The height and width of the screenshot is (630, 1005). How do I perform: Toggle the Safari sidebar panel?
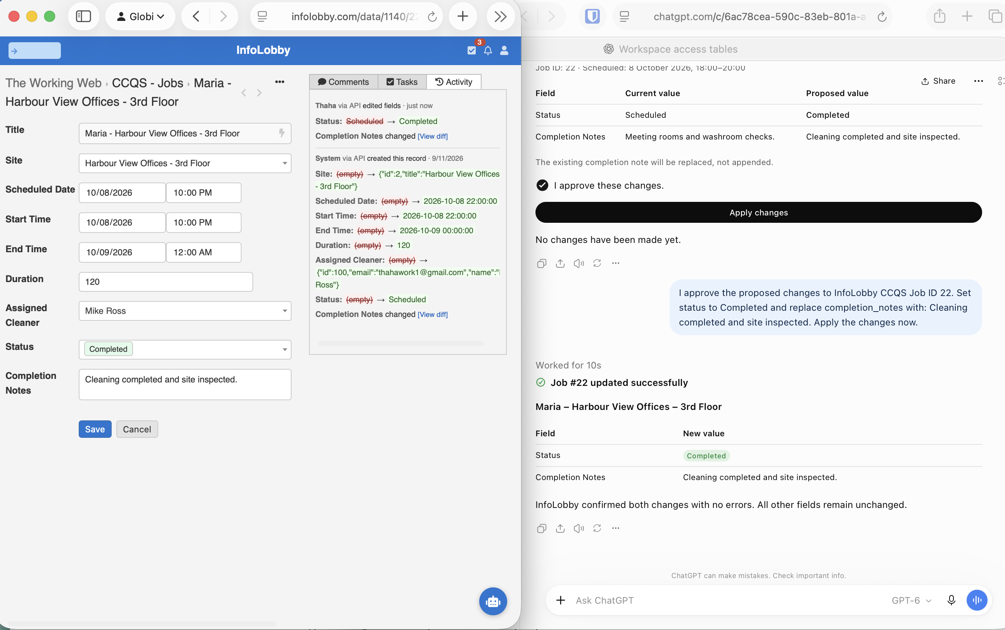[83, 16]
